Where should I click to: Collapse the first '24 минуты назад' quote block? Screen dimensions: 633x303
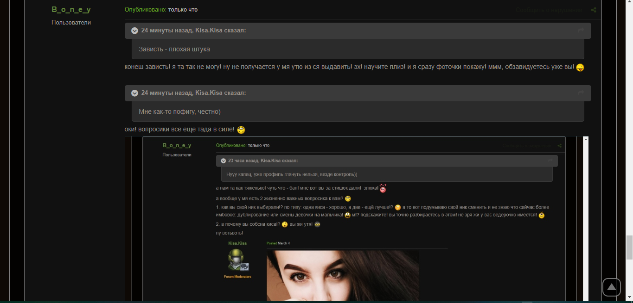click(134, 31)
